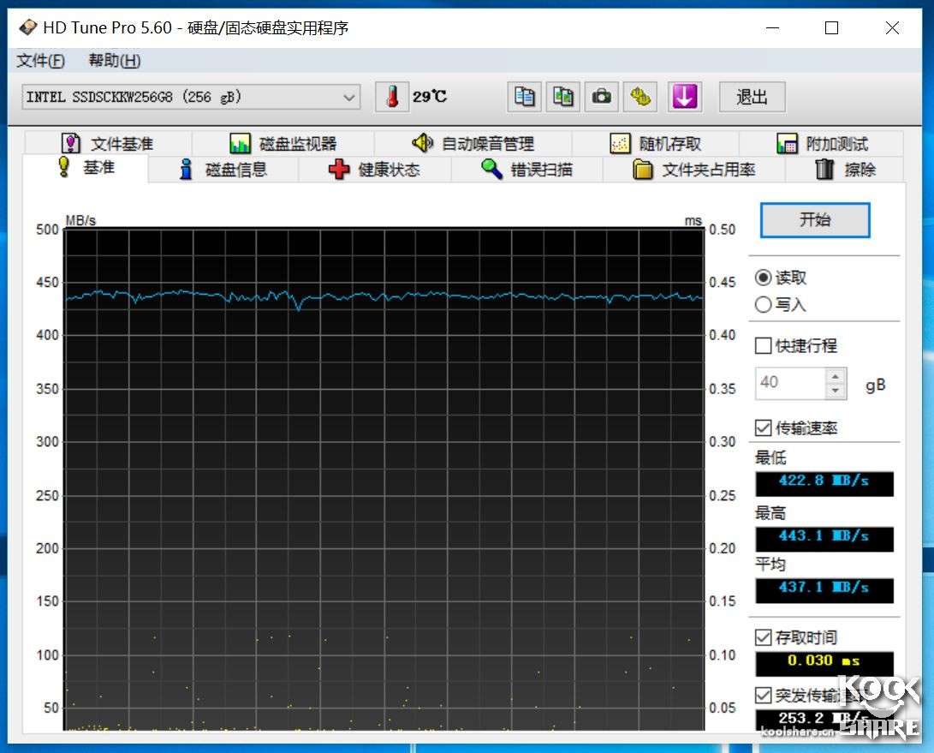The width and height of the screenshot is (934, 753).
Task: Select the 读取 radio button
Action: click(762, 277)
